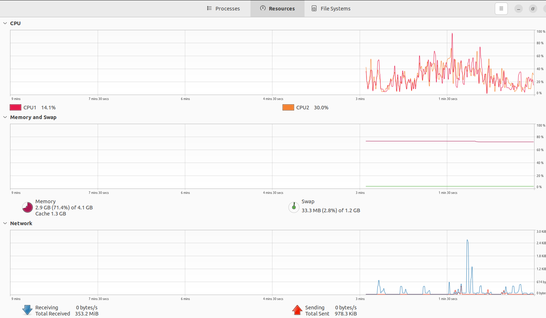
Task: Collapse the CPU section
Action: click(x=5, y=23)
